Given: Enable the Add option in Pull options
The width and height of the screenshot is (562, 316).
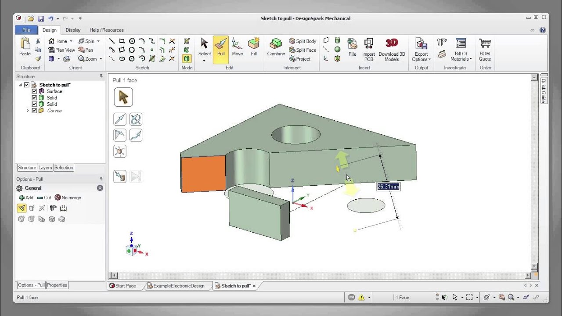Looking at the screenshot, I should (x=26, y=197).
